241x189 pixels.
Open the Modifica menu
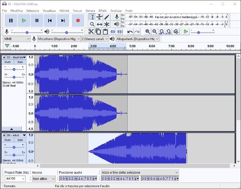pyautogui.click(x=17, y=11)
